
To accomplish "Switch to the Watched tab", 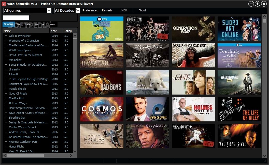I will pos(40,24).
